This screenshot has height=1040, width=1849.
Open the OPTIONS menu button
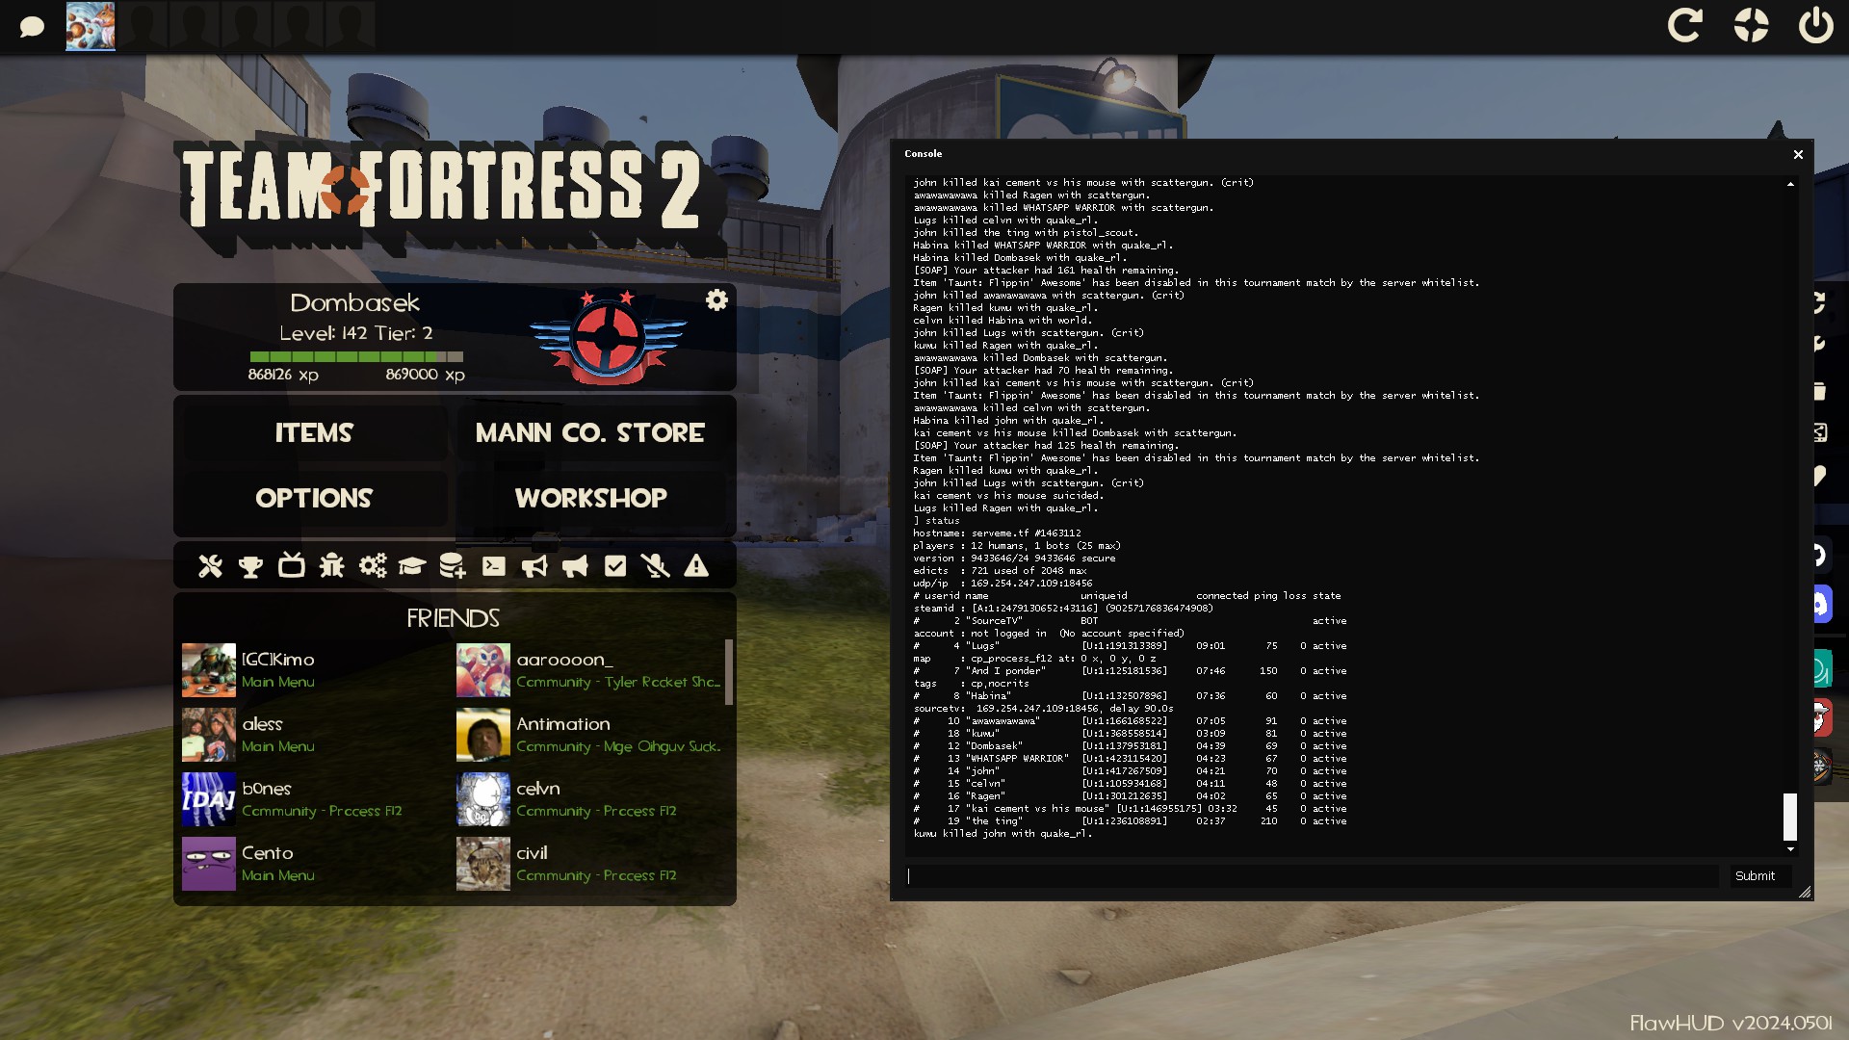[x=314, y=499]
